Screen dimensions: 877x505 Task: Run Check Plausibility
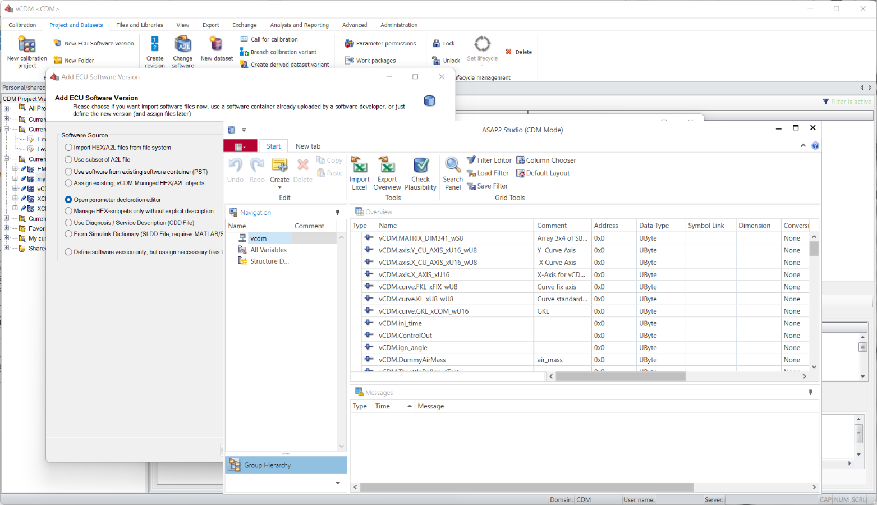tap(420, 174)
